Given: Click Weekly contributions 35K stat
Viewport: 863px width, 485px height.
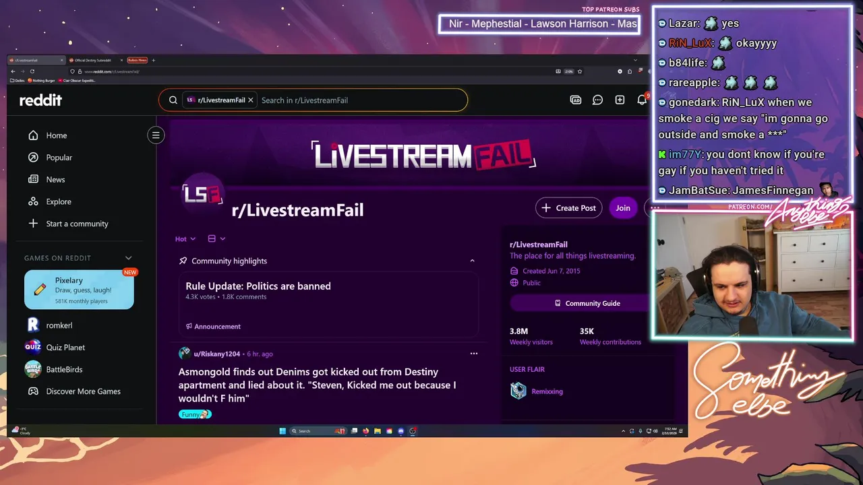Looking at the screenshot, I should coord(610,336).
